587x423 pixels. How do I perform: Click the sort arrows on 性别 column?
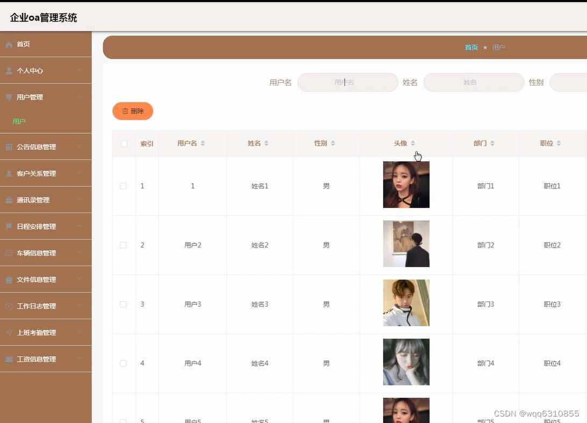pyautogui.click(x=333, y=144)
